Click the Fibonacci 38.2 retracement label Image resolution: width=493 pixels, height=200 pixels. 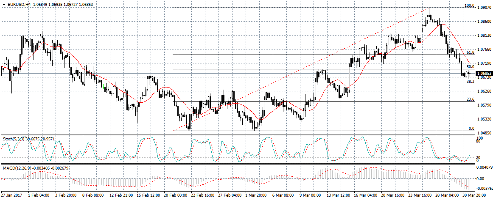coord(470,82)
